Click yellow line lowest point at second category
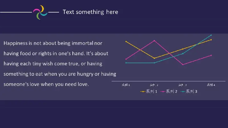 click(154, 58)
